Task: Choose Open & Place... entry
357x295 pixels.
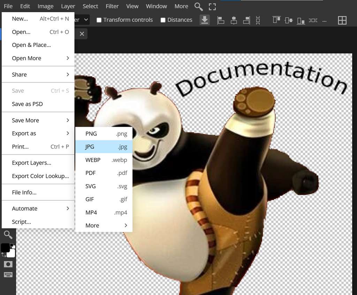Action: pos(38,45)
